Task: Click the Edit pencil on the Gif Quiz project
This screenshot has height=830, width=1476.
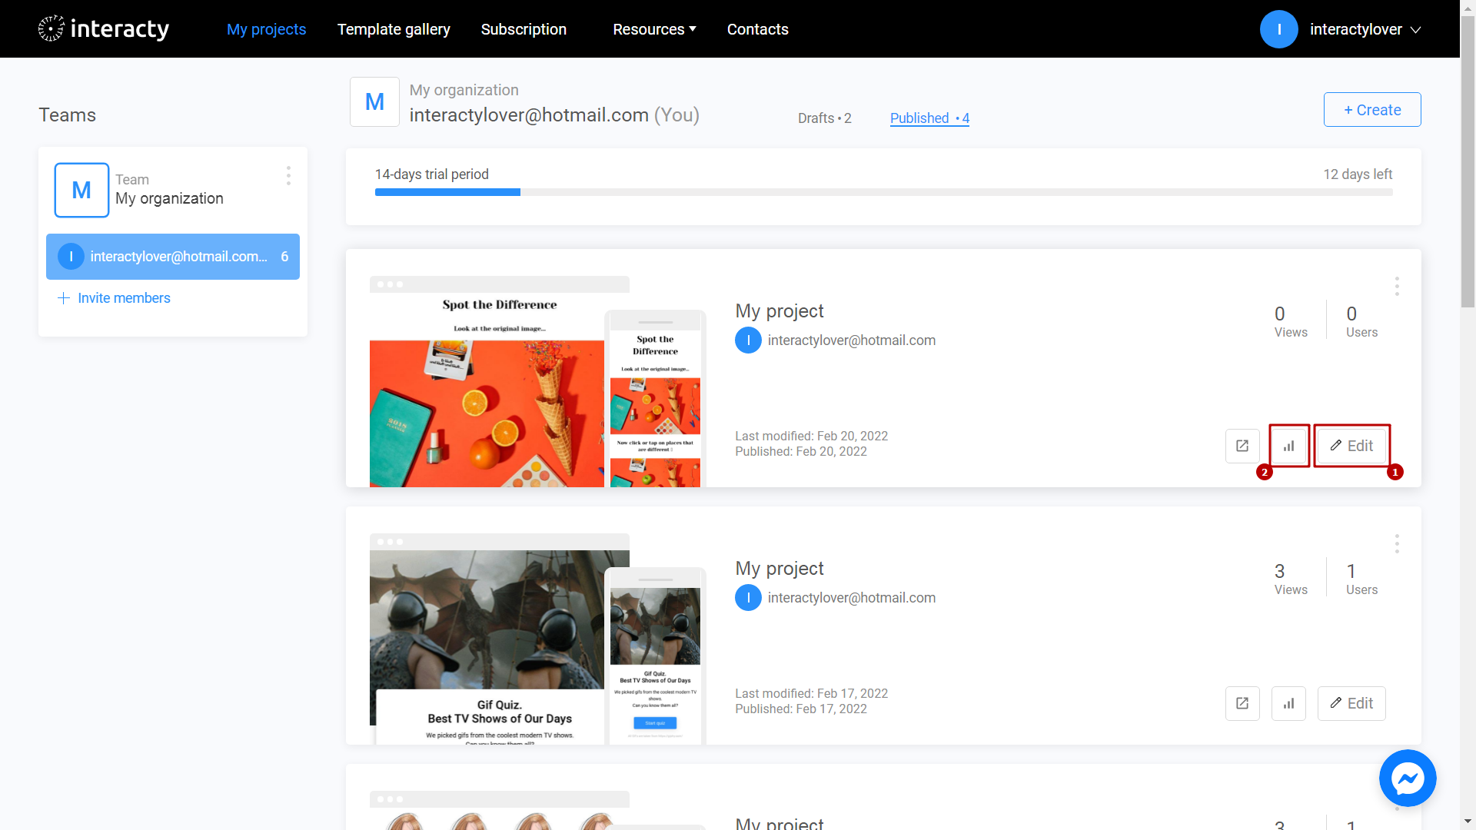Action: 1351,703
